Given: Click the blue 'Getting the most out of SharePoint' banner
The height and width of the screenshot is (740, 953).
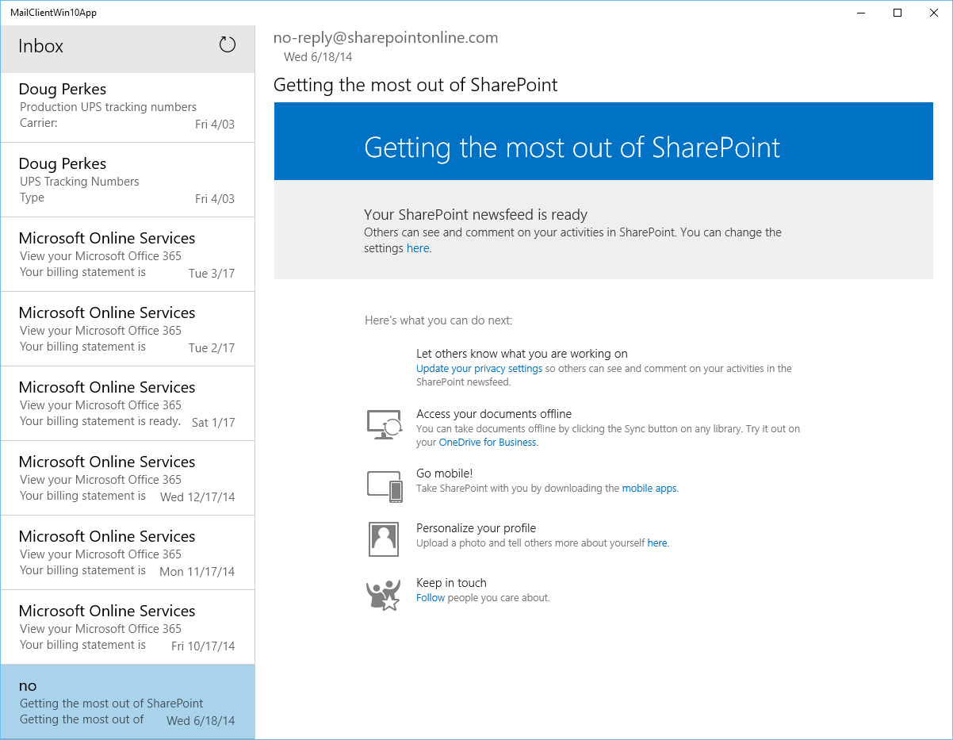Looking at the screenshot, I should (x=603, y=141).
